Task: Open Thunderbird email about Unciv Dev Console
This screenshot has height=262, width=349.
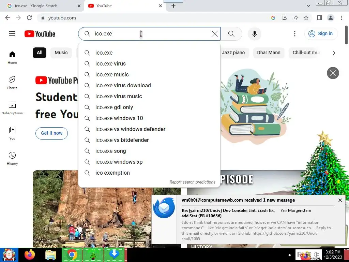Action: click(x=248, y=219)
